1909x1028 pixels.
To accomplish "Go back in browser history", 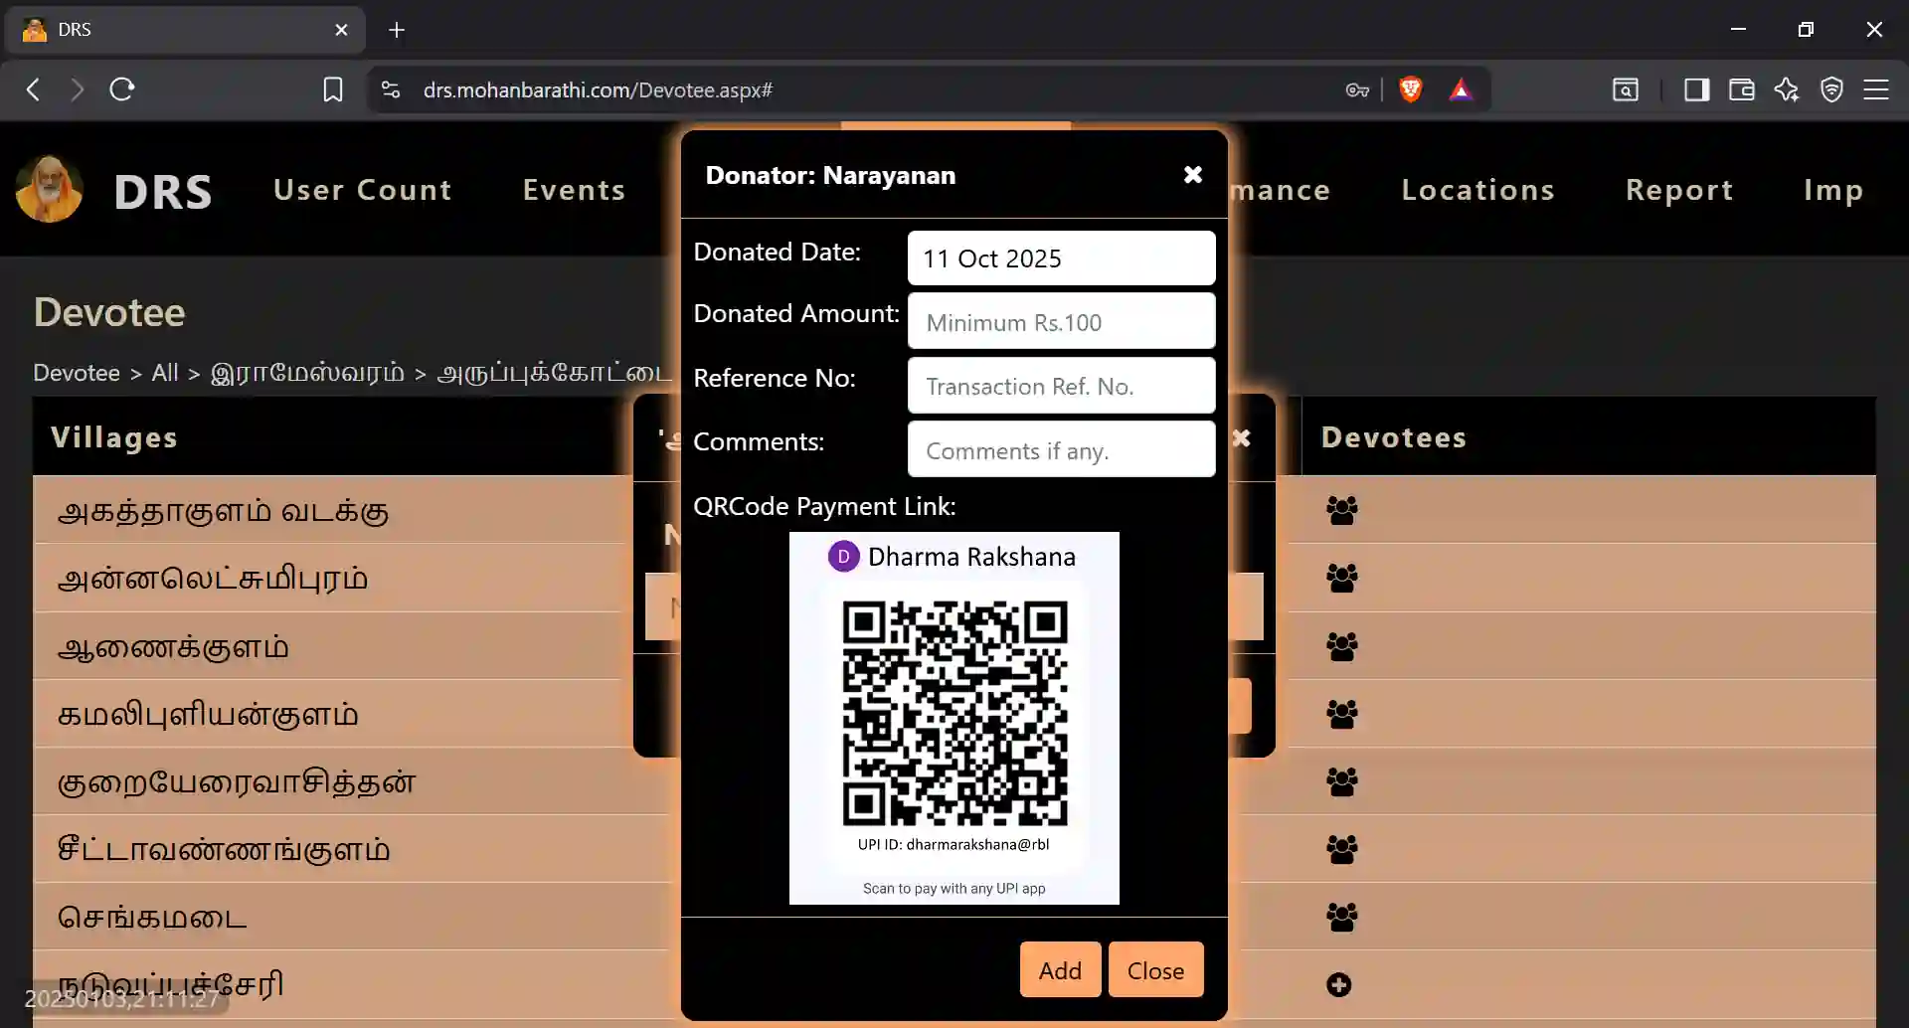I will click(34, 89).
